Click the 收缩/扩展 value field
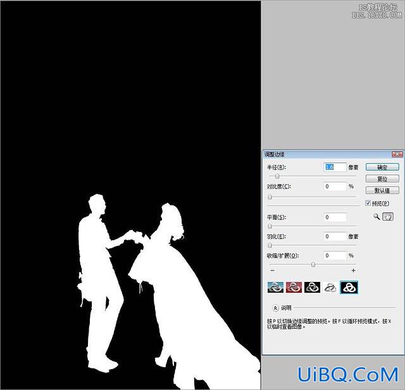405x390 pixels. point(335,255)
